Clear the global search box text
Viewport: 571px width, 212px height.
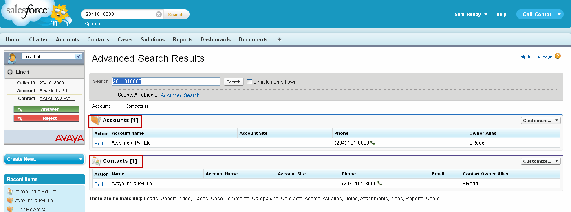pos(159,14)
